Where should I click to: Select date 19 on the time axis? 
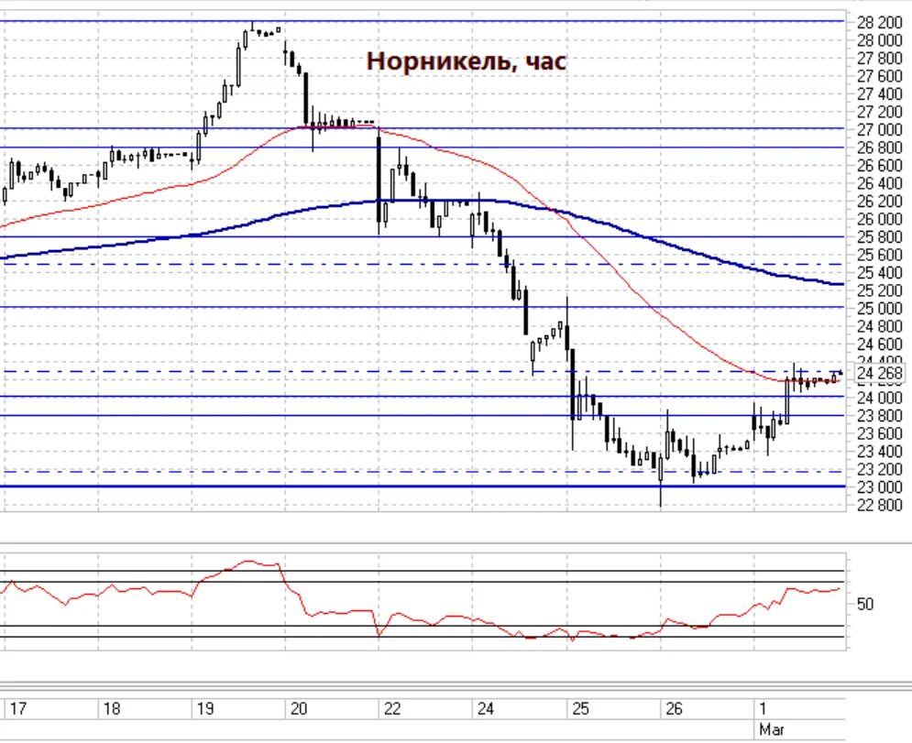click(204, 709)
